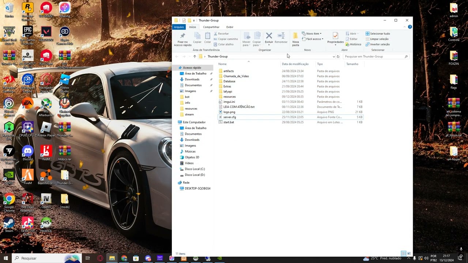
Task: Click Selecionar tudo in the ribbon
Action: (x=378, y=34)
